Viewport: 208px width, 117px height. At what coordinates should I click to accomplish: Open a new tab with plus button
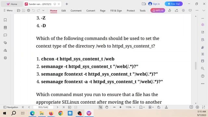tap(67, 4)
